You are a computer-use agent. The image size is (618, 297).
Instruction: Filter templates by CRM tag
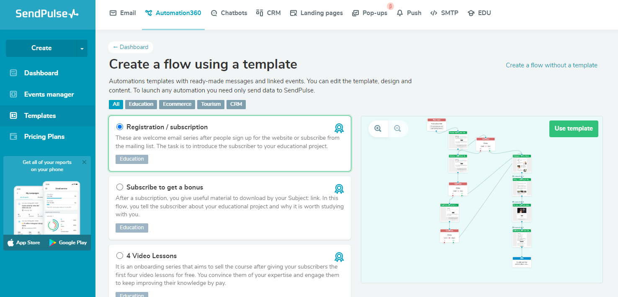coord(236,104)
